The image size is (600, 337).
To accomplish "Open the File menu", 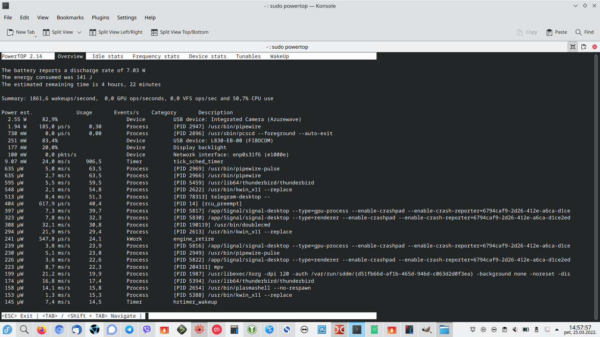I will coord(8,17).
